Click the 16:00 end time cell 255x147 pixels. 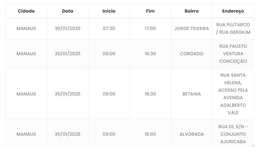150,134
